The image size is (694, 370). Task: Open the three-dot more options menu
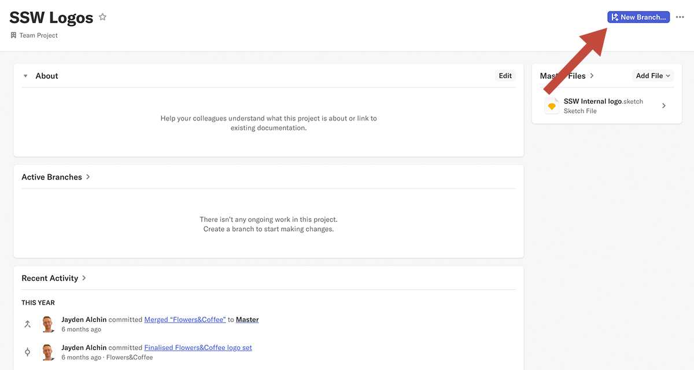point(680,17)
